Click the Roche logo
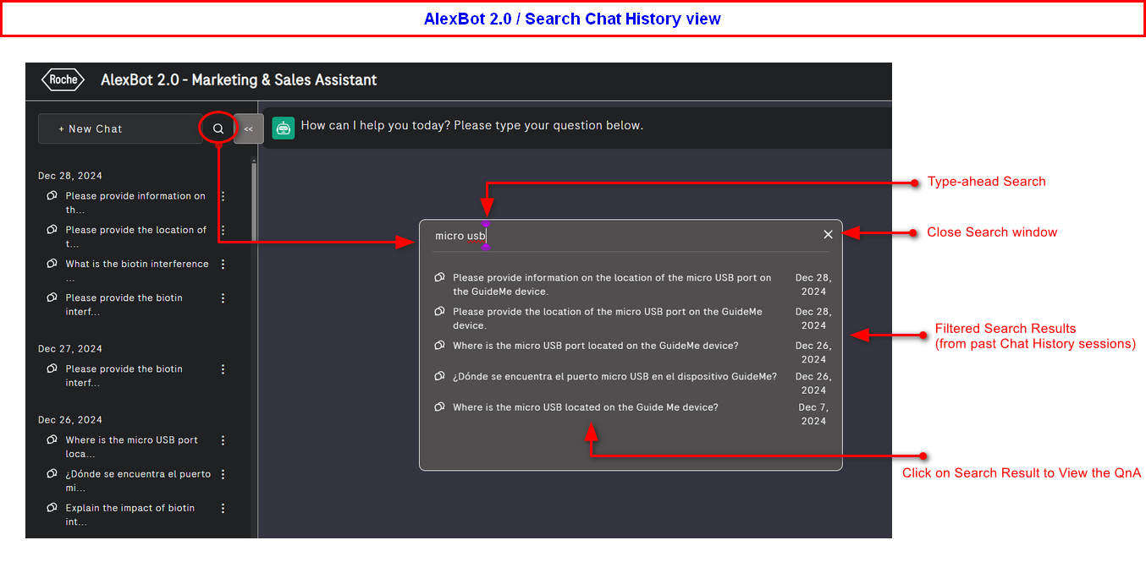The height and width of the screenshot is (562, 1146). click(63, 80)
